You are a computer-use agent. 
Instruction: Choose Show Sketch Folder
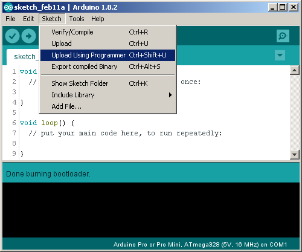coord(108,83)
